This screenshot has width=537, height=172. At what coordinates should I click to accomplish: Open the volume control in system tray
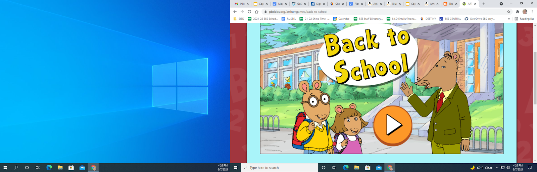(508, 168)
